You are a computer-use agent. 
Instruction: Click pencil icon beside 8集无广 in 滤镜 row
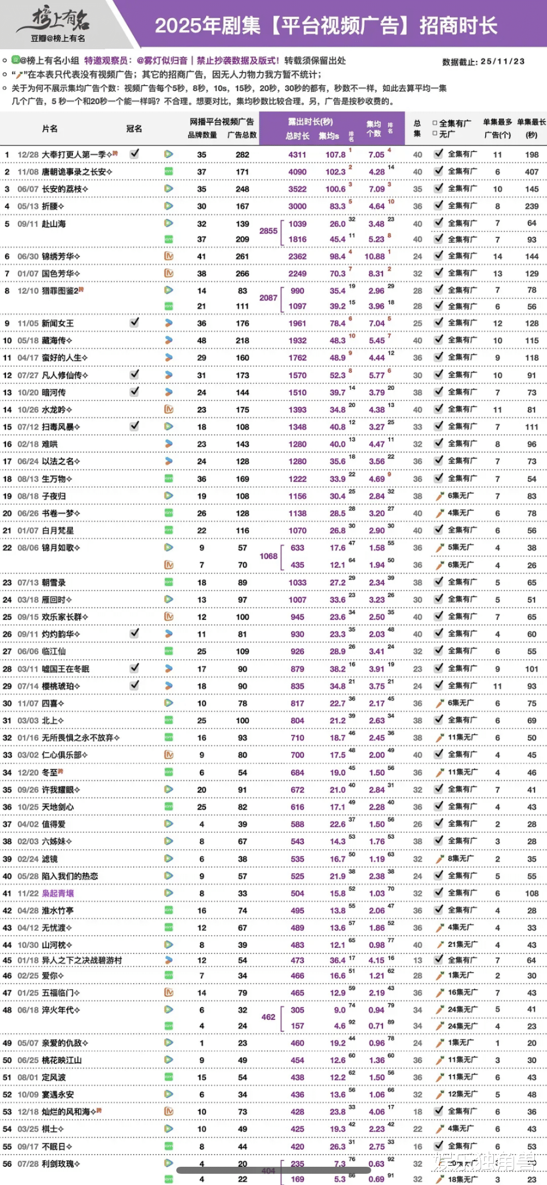(x=439, y=858)
